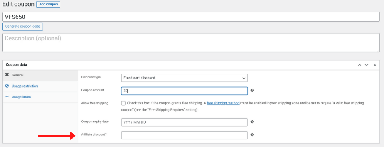The height and width of the screenshot is (147, 384).
Task: Click the Discount type label
Action: (91, 77)
